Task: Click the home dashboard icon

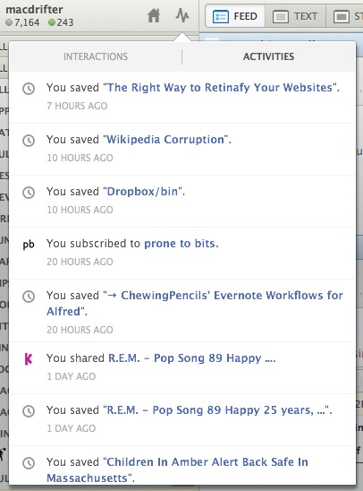Action: [154, 15]
